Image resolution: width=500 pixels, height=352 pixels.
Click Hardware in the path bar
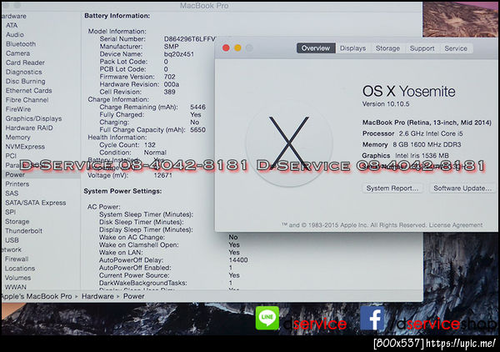(97, 296)
